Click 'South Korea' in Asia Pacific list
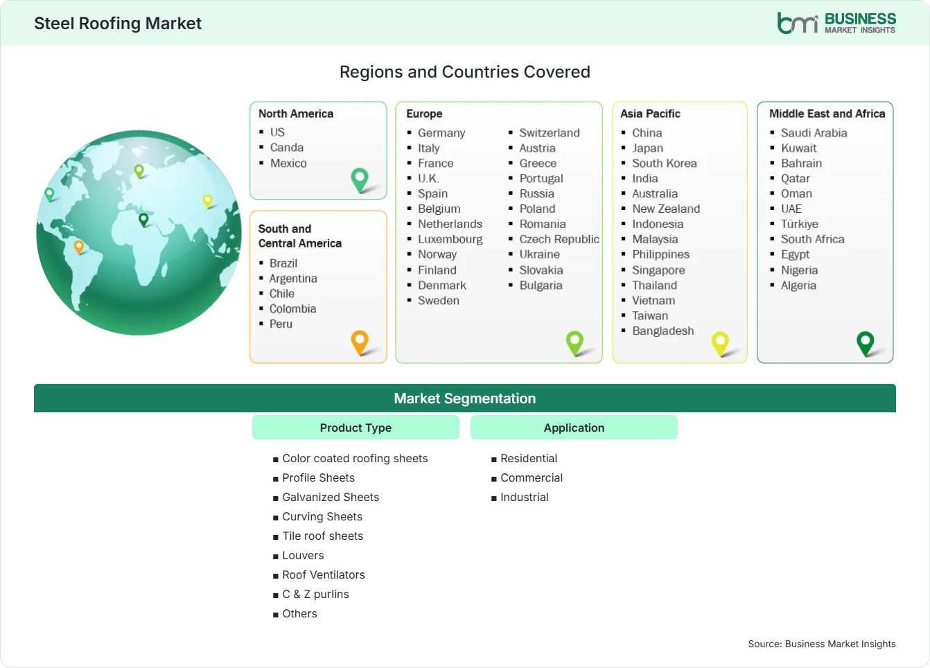Screen dimensions: 930x668 [x=665, y=164]
